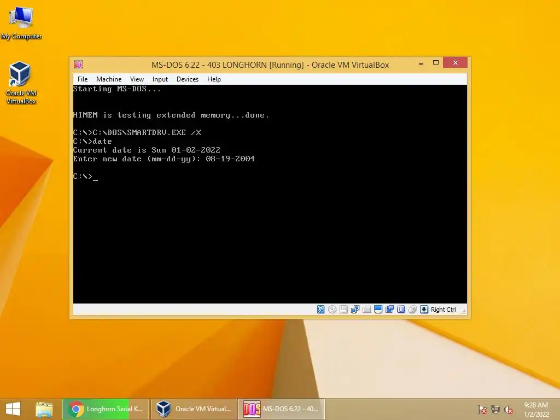
Task: Click the 'Starting MS-DOS...' line
Action: [x=117, y=89]
